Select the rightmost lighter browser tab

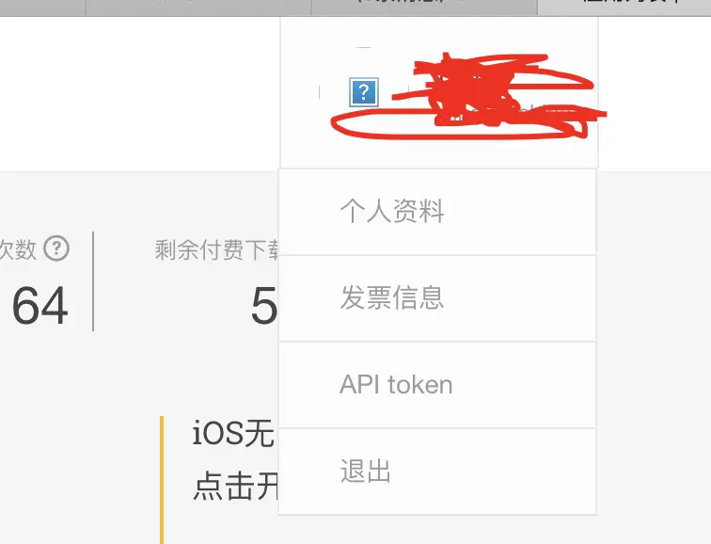(x=624, y=7)
